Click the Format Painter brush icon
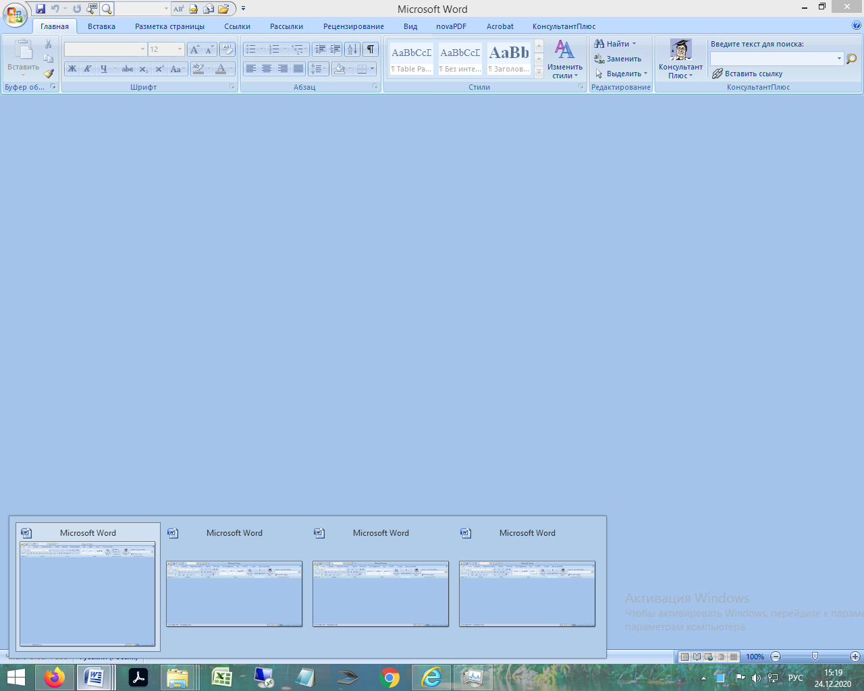The height and width of the screenshot is (691, 864). pos(49,74)
